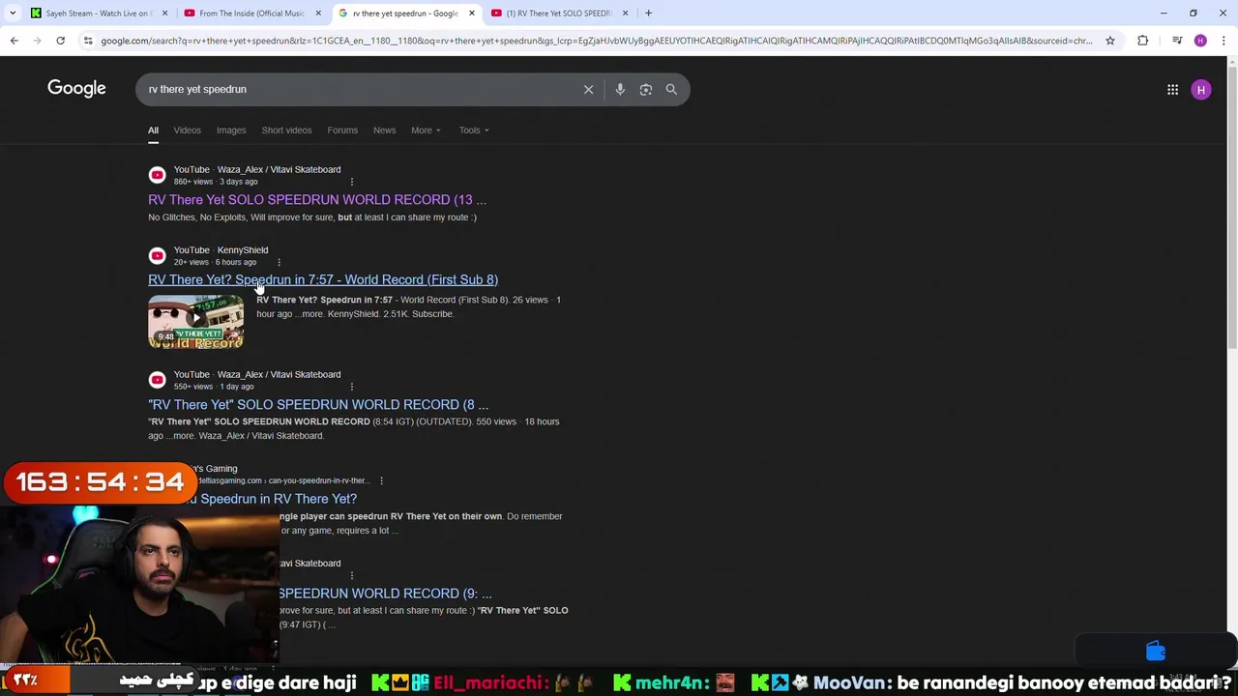Image resolution: width=1238 pixels, height=696 pixels.
Task: Select the Videos results filter
Action: point(187,130)
